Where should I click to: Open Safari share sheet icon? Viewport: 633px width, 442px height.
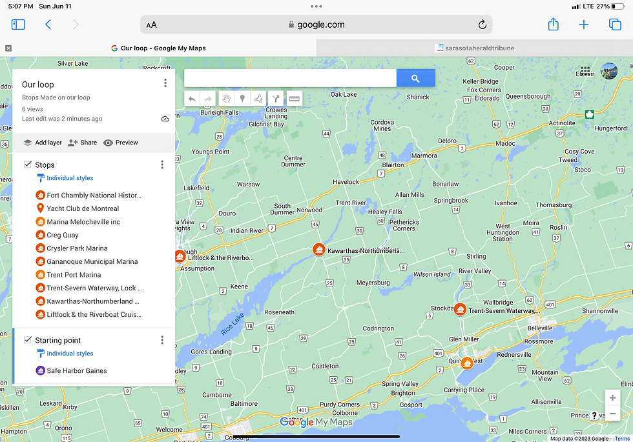pos(554,25)
